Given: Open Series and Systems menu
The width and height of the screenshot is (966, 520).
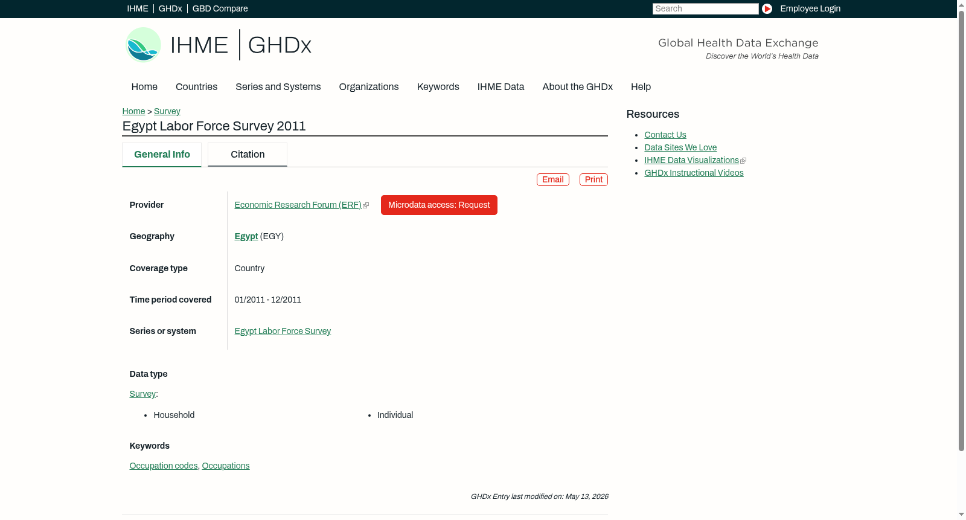Looking at the screenshot, I should tap(278, 86).
